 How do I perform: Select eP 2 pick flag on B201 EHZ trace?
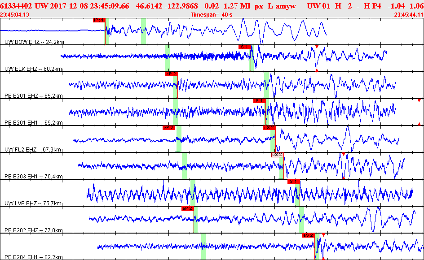(x=171, y=74)
